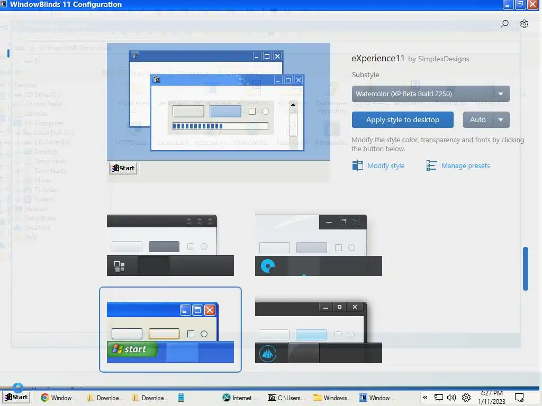Click Apply style to desktop button
This screenshot has width=542, height=406.
click(x=402, y=120)
